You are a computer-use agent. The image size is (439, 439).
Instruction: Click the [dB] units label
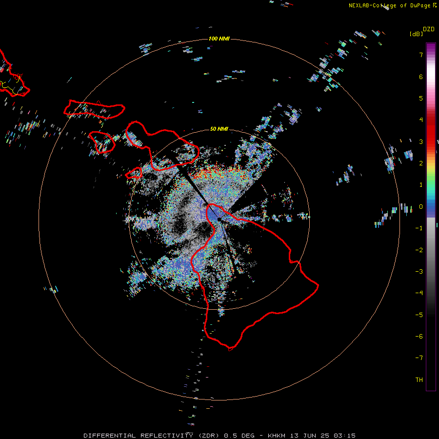coord(417,34)
